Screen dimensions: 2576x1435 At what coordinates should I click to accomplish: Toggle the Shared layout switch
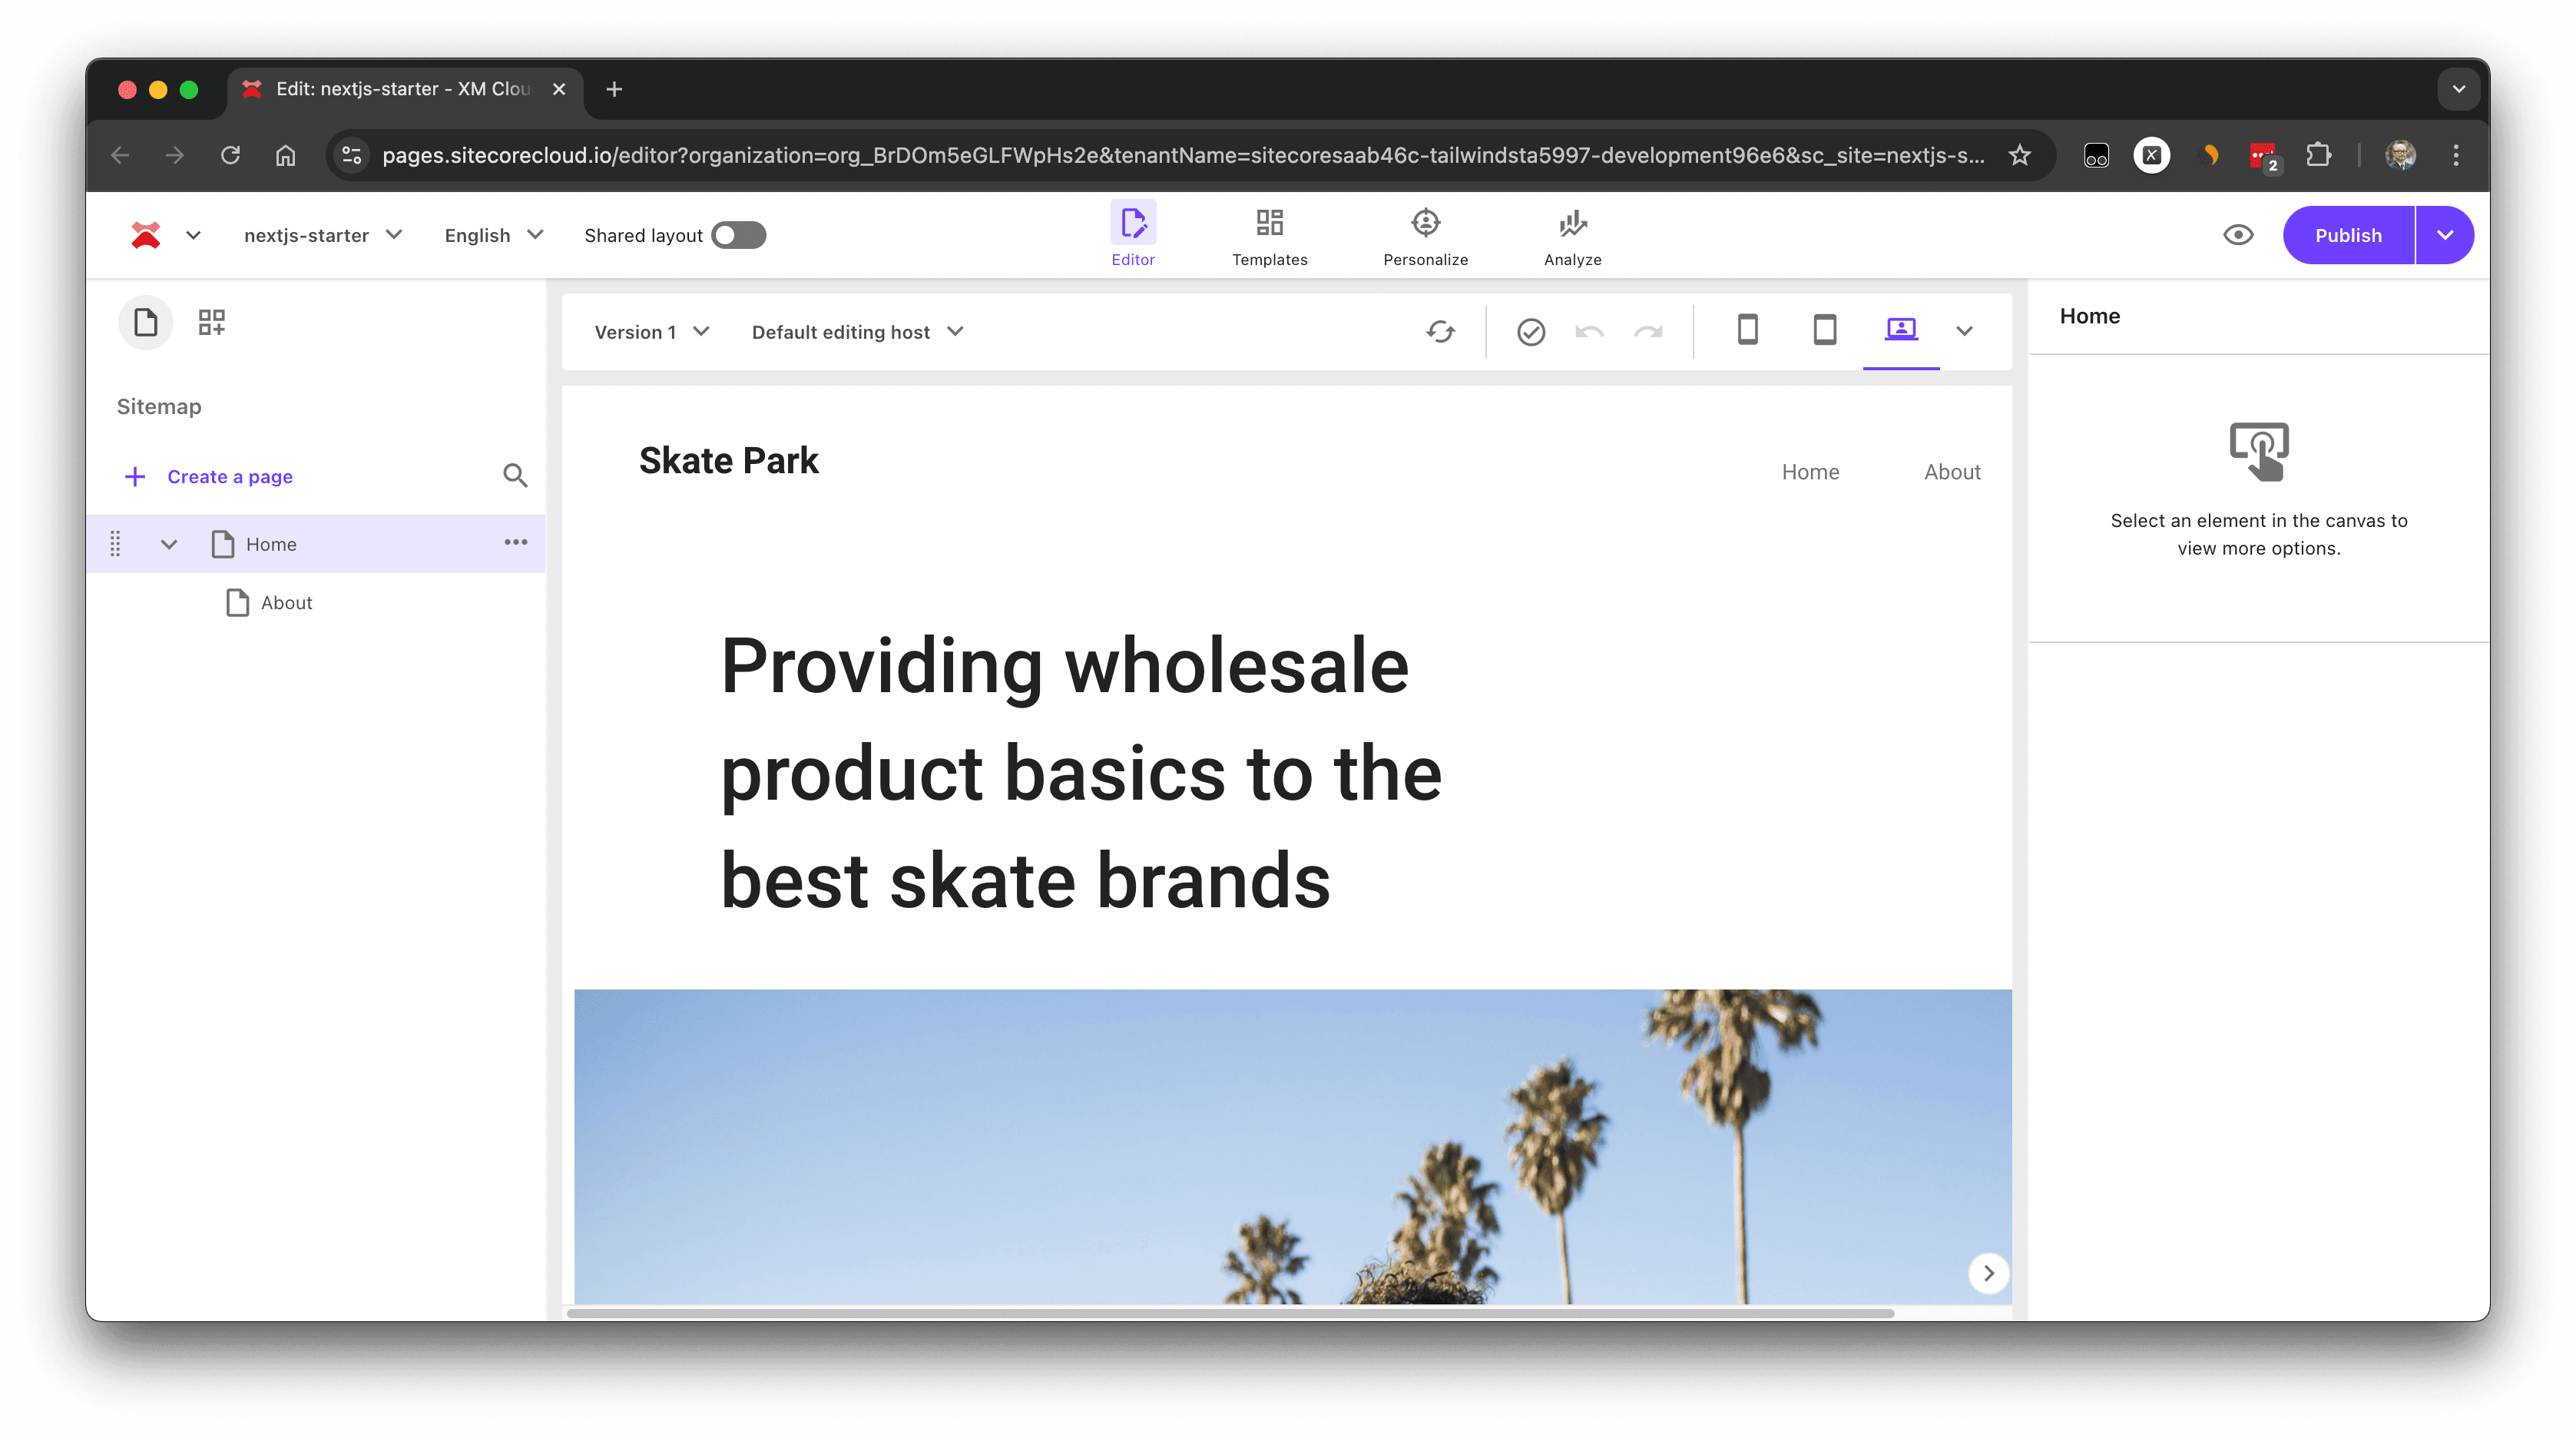[x=738, y=235]
